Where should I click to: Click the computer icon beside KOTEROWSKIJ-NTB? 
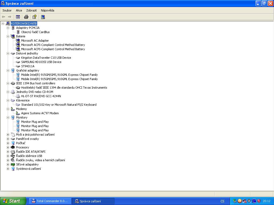[8, 23]
